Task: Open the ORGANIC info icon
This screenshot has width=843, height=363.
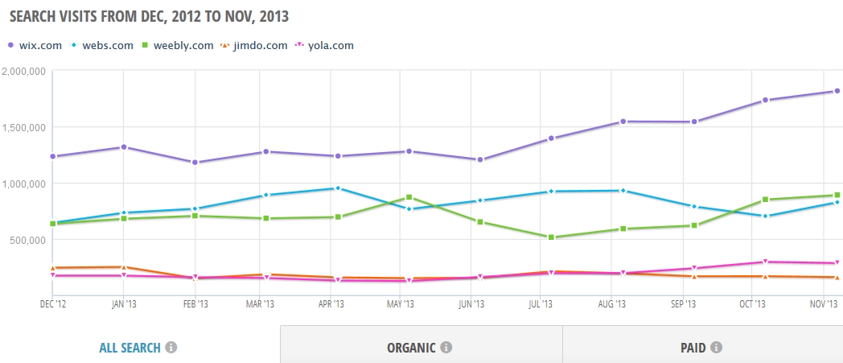Action: click(x=446, y=348)
